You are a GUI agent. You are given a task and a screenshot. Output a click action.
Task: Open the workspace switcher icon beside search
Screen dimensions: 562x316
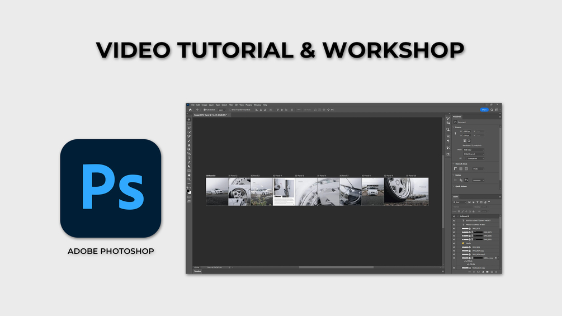coord(497,110)
